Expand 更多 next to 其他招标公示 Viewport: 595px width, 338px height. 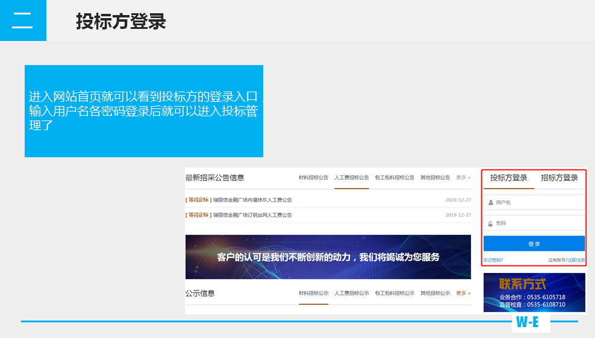463,293
